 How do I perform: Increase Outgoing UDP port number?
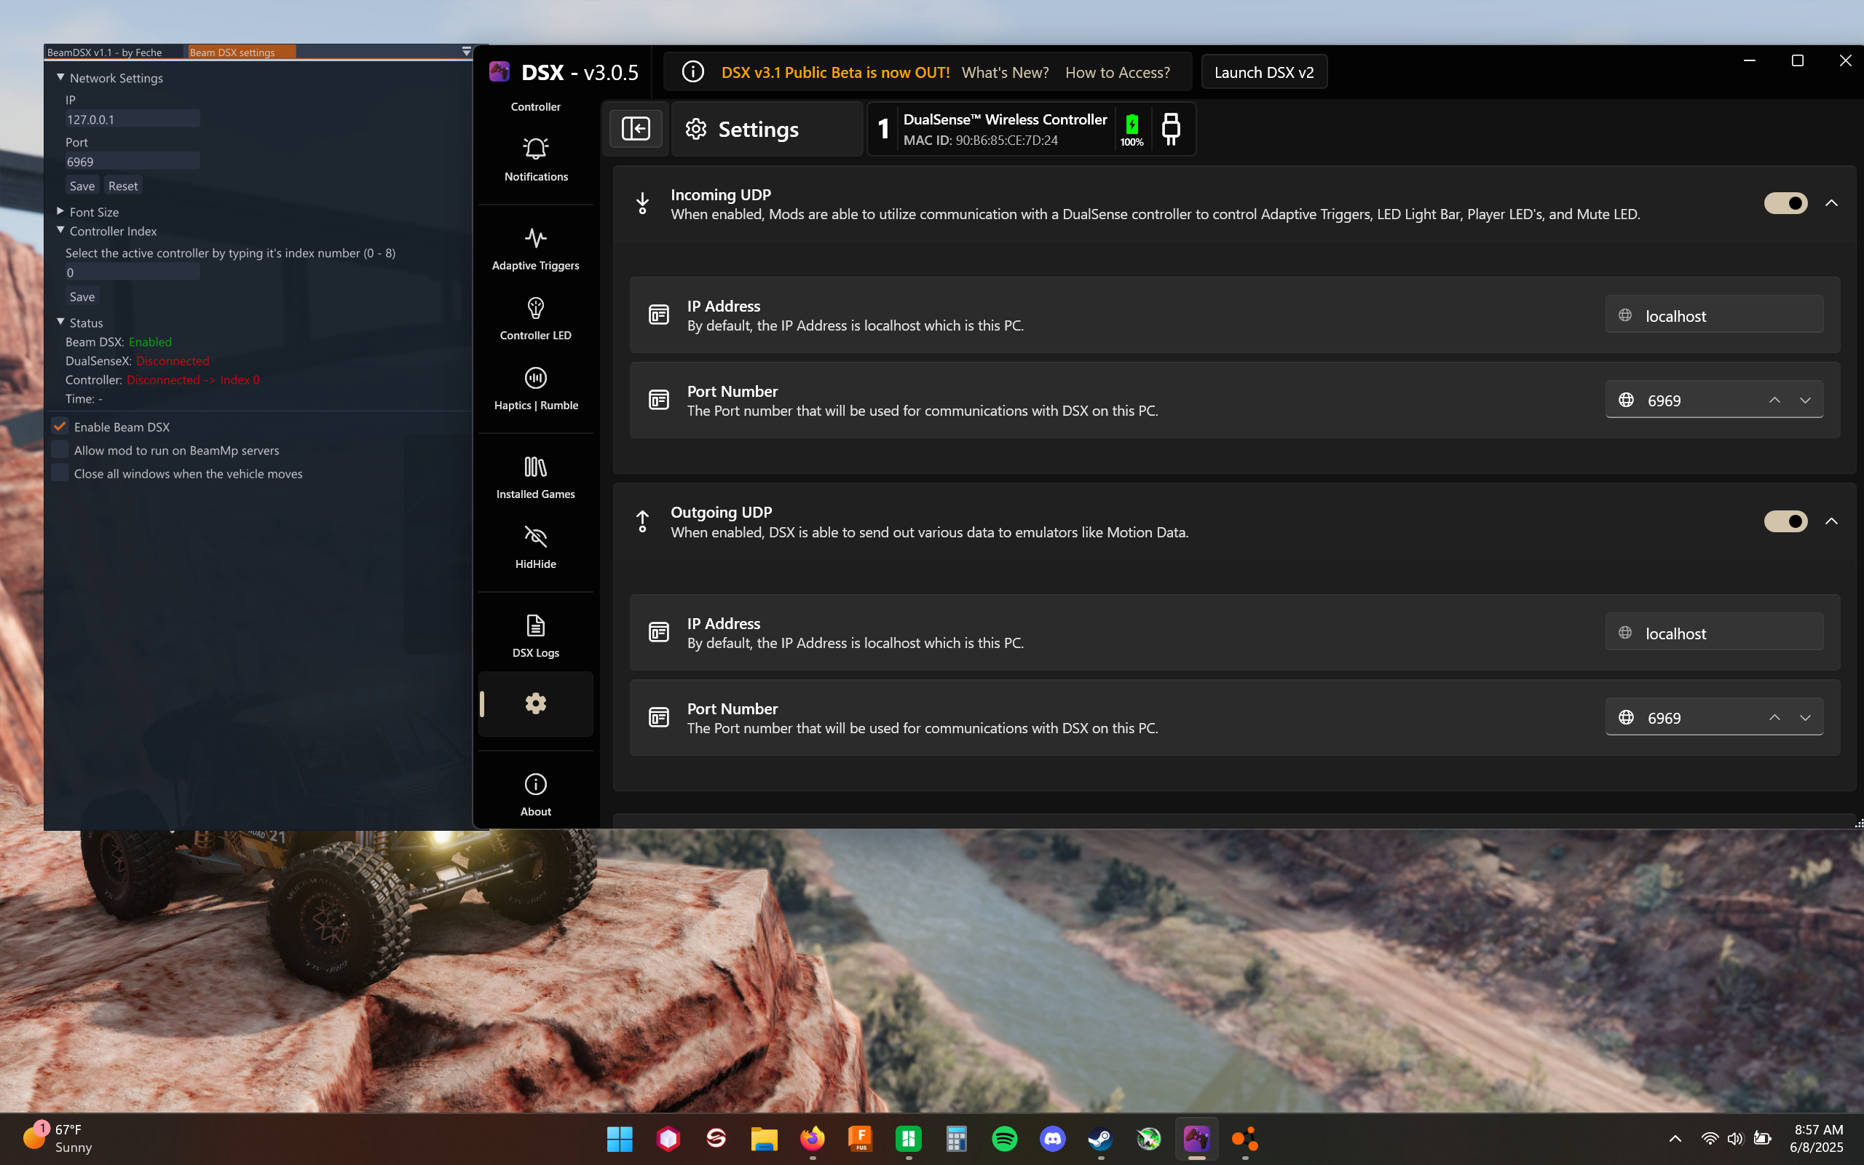pos(1774,717)
